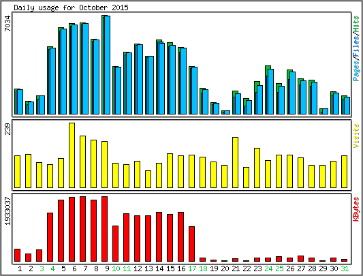Select the yellow visits bar for day 6
This screenshot has height=276, width=363.
72,155
